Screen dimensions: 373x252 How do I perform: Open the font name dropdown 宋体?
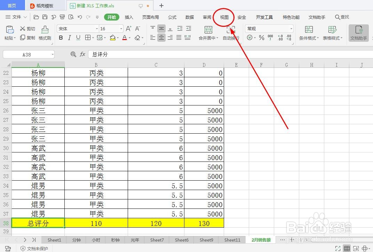97,29
